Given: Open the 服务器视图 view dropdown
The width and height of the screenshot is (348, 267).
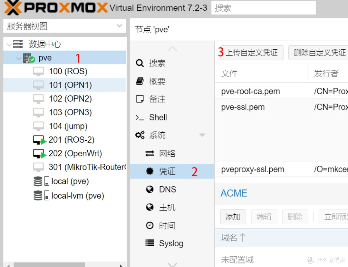Looking at the screenshot, I should [x=120, y=26].
